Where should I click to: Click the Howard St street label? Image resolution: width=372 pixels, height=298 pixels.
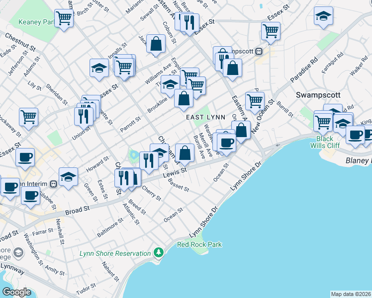(97, 164)
